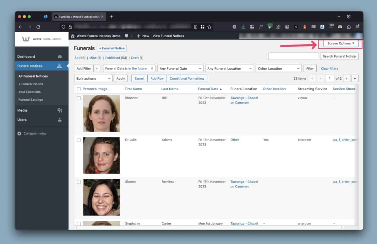The width and height of the screenshot is (377, 244).
Task: Click the browser reload icon
Action: coord(38,27)
